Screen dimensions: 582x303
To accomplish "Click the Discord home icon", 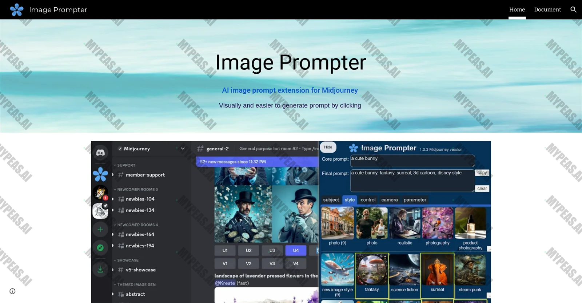I will click(x=100, y=153).
